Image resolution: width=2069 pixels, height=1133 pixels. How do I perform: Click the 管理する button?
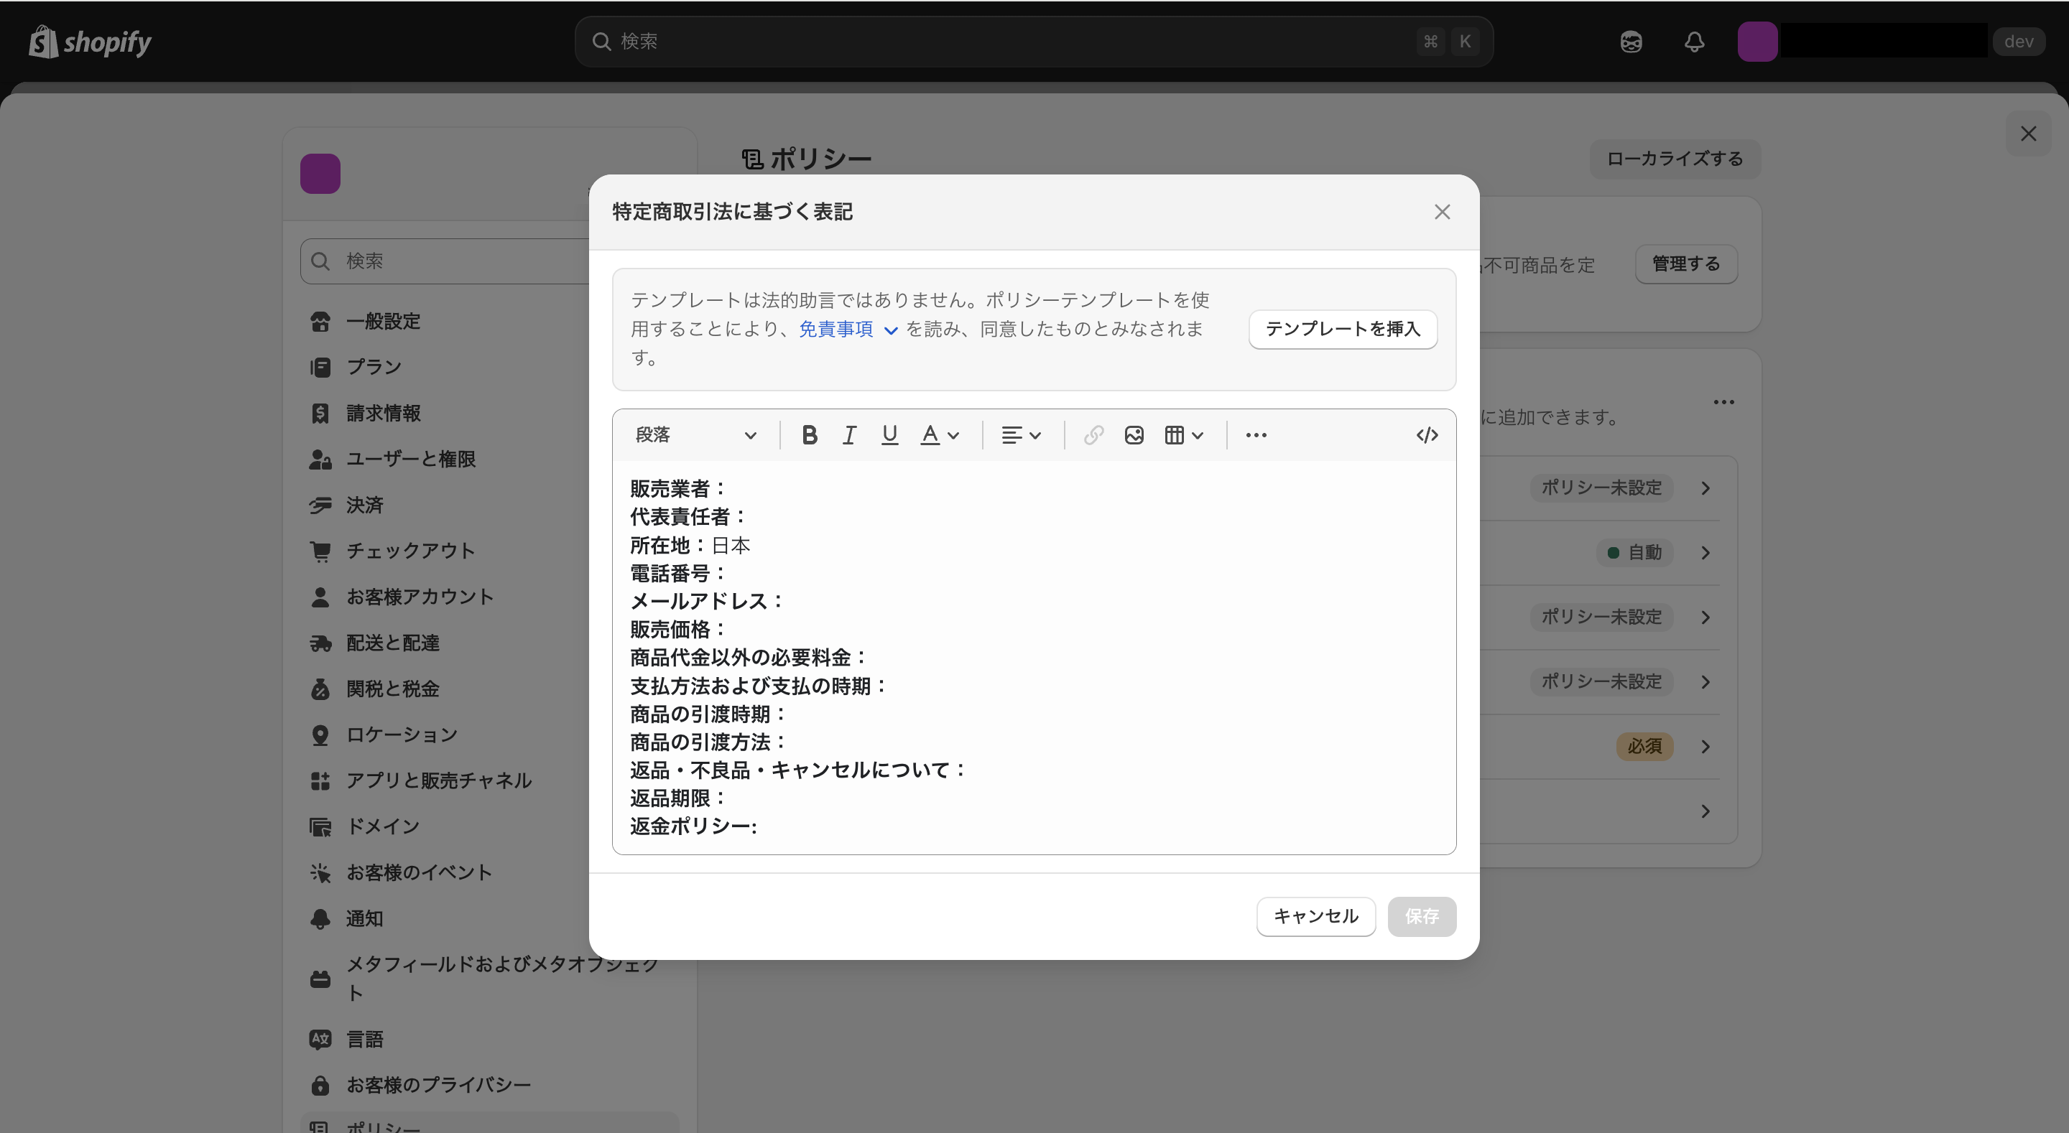click(1685, 264)
